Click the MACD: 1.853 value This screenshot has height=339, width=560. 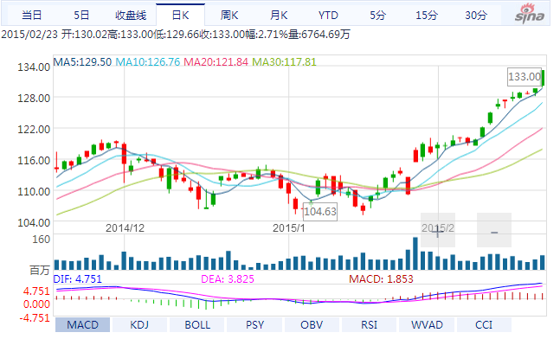(381, 279)
